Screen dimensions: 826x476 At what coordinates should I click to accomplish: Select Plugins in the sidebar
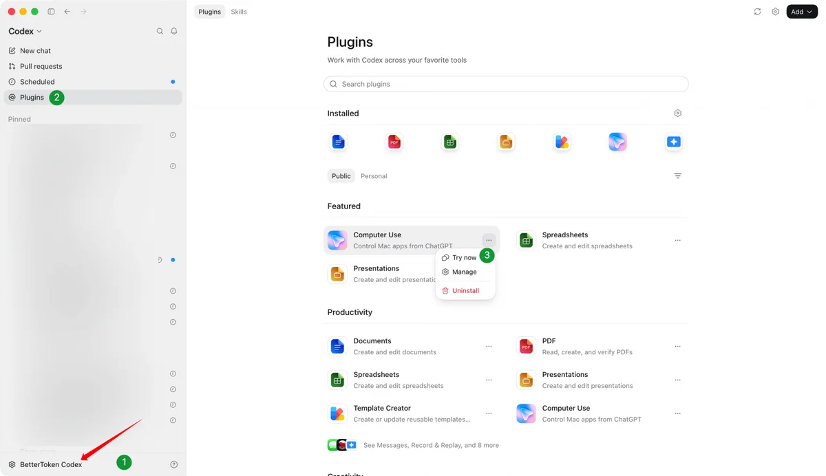tap(93, 98)
